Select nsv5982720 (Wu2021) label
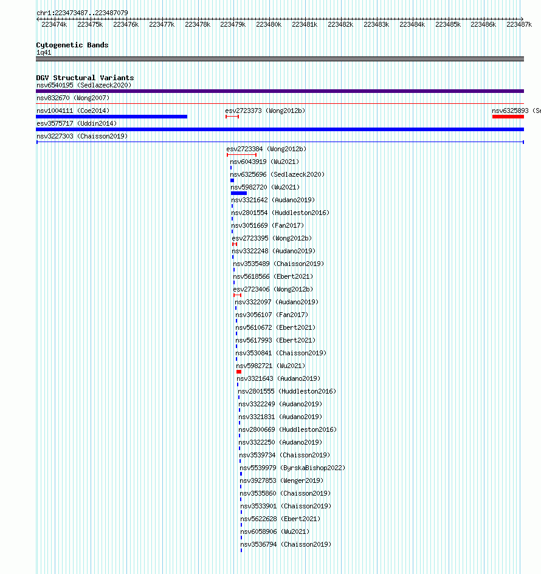 click(x=265, y=188)
